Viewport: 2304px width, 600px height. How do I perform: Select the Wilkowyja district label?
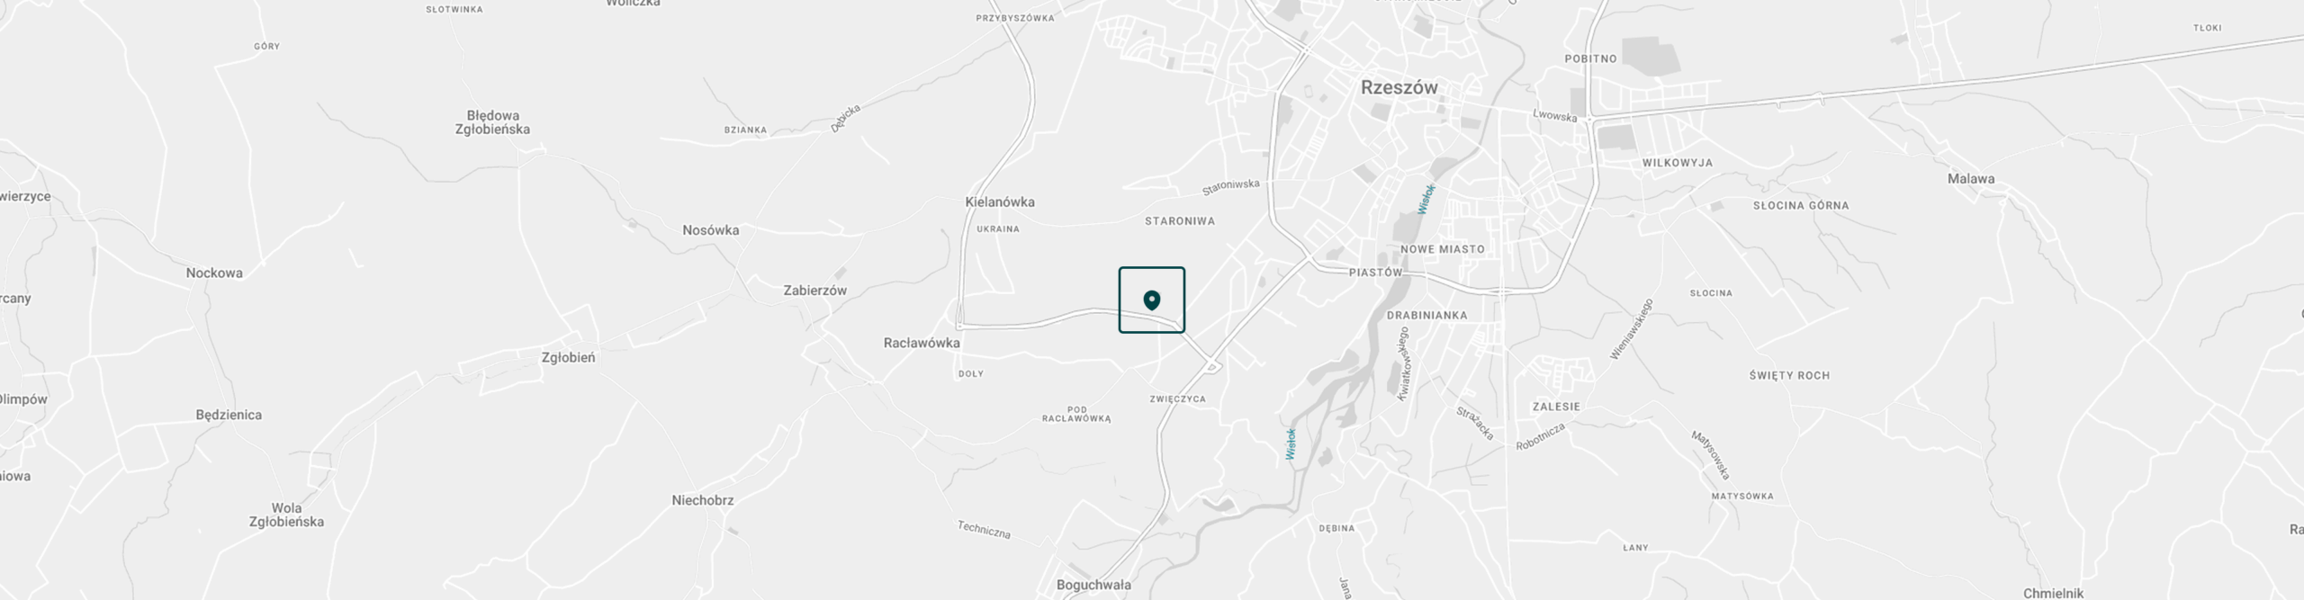click(1678, 163)
